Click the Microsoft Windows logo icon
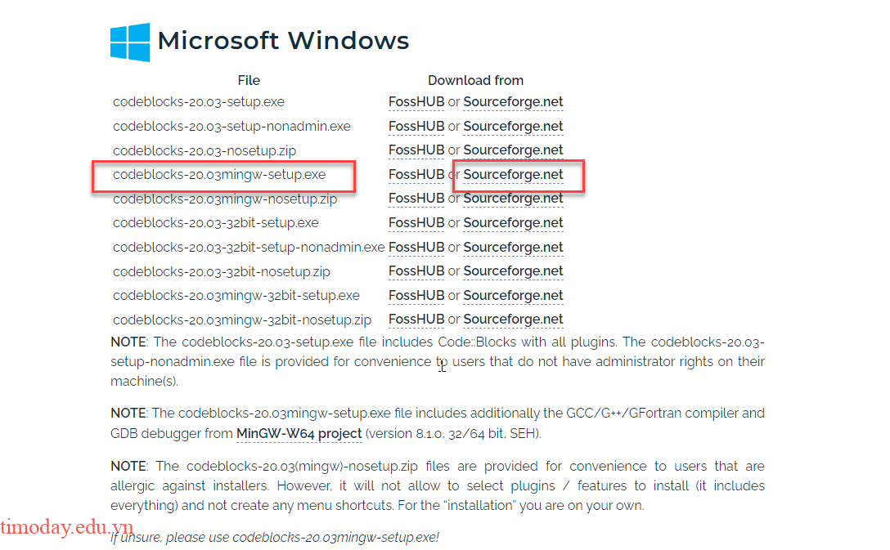The width and height of the screenshot is (890, 550). [x=130, y=42]
